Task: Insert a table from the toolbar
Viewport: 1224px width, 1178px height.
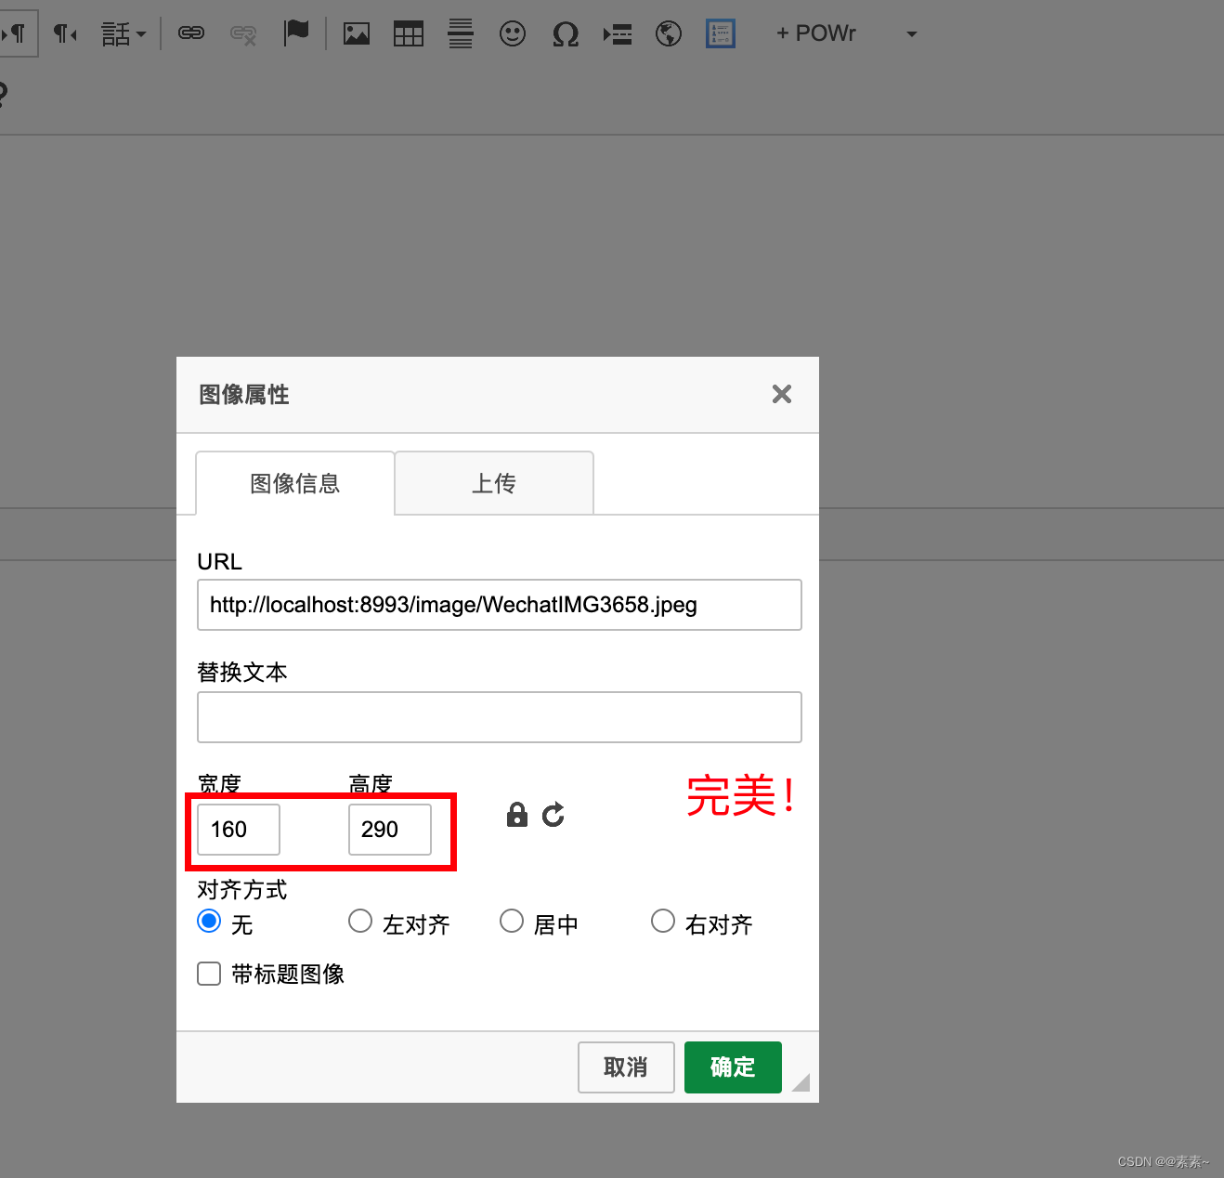Action: point(409,34)
